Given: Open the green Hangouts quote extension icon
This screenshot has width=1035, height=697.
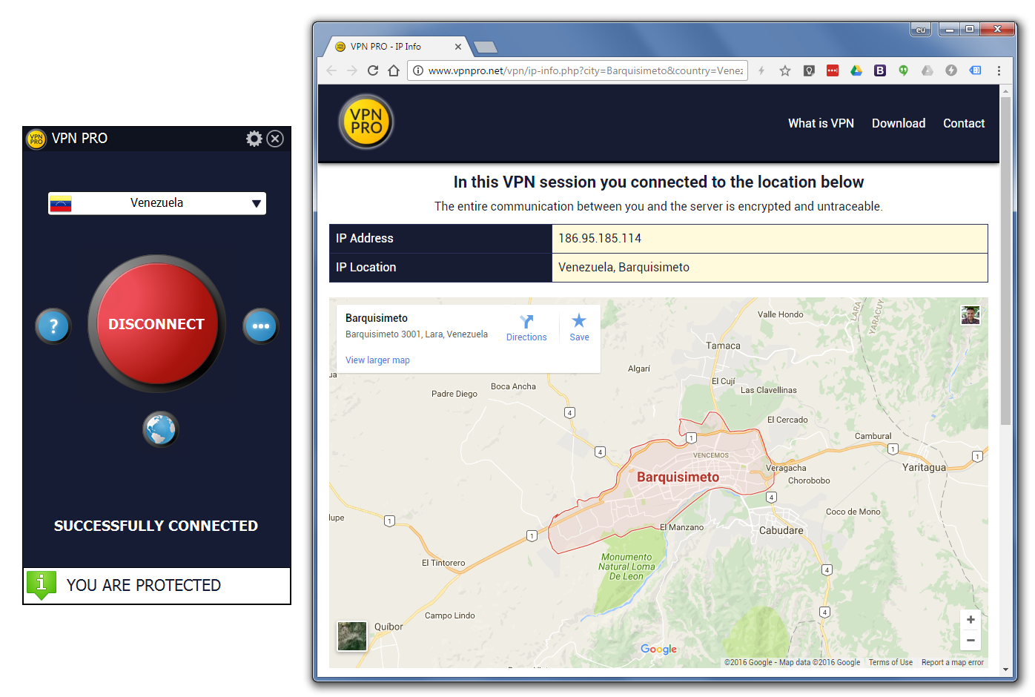Looking at the screenshot, I should [904, 70].
